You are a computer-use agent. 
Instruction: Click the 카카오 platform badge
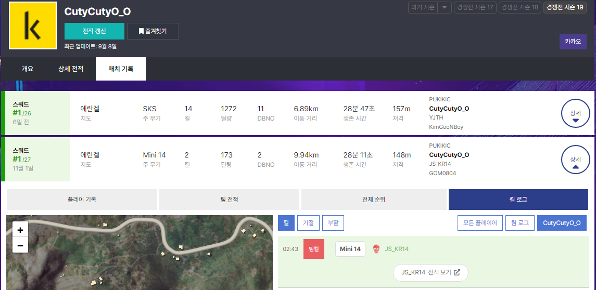pos(573,42)
